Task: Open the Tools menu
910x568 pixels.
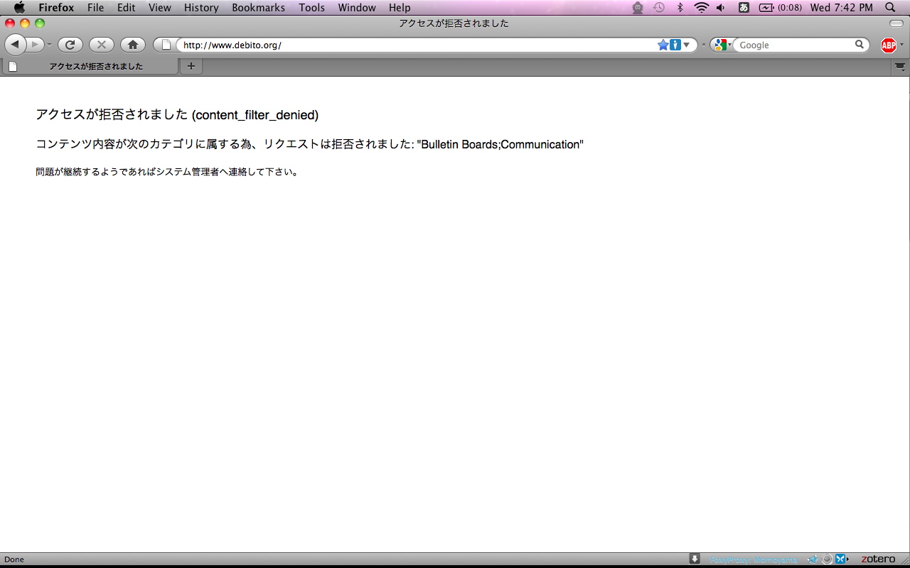Action: tap(311, 8)
